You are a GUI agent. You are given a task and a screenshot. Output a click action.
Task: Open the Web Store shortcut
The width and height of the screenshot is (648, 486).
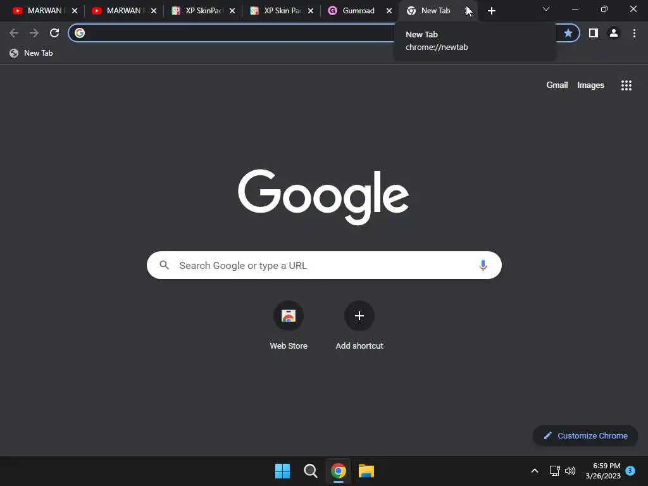289,326
